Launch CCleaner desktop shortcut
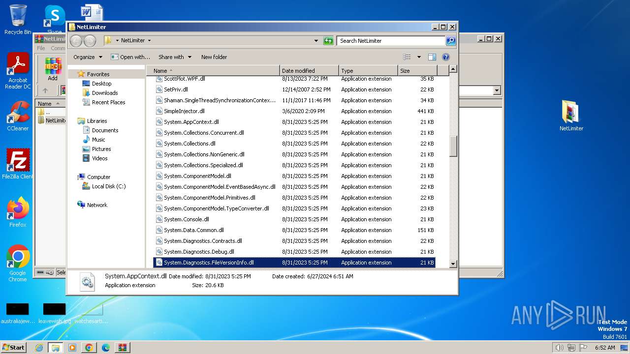 tap(18, 116)
